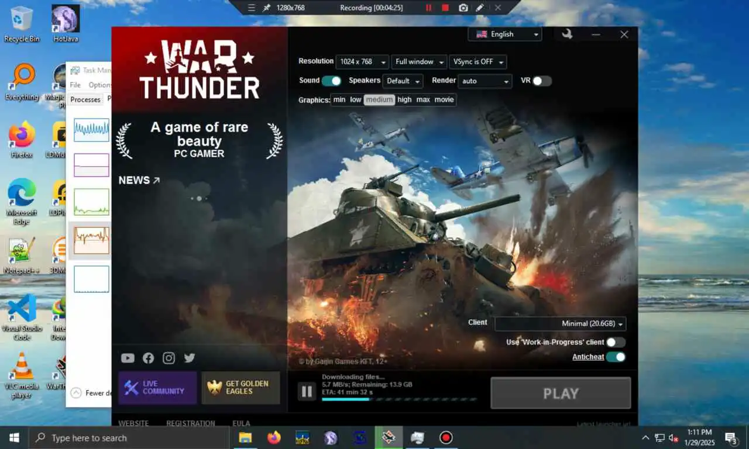Open War Thunder's YouTube channel icon
Viewport: 749px width, 449px height.
tap(128, 358)
